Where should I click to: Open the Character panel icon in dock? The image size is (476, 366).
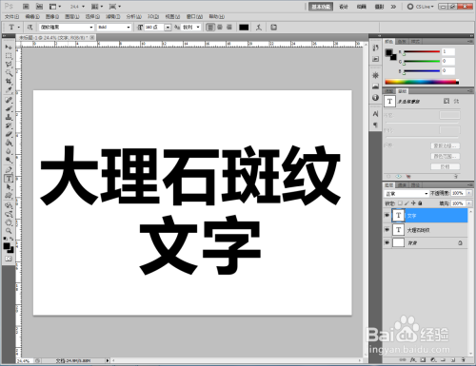click(x=375, y=114)
